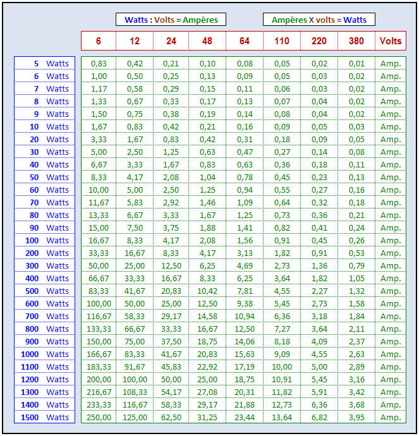Select the "30 Watts" row label
The image size is (419, 436).
tap(44, 152)
